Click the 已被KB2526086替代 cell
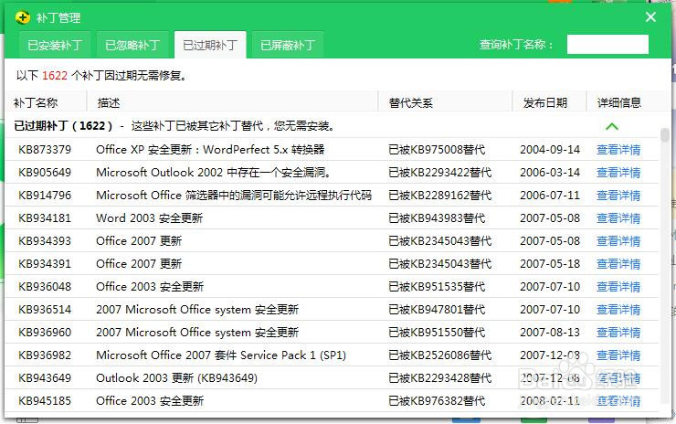The width and height of the screenshot is (676, 424). [440, 355]
